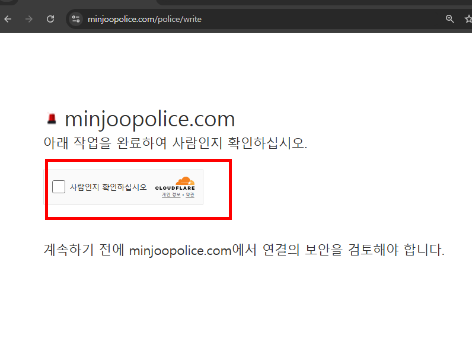Click the '사람인지 확인하십시오' label in widget

coord(109,187)
